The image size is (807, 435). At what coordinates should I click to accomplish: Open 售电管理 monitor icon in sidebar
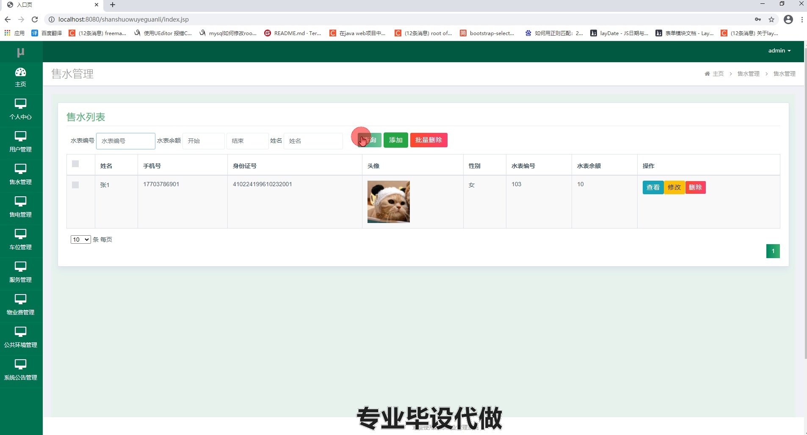pyautogui.click(x=20, y=202)
